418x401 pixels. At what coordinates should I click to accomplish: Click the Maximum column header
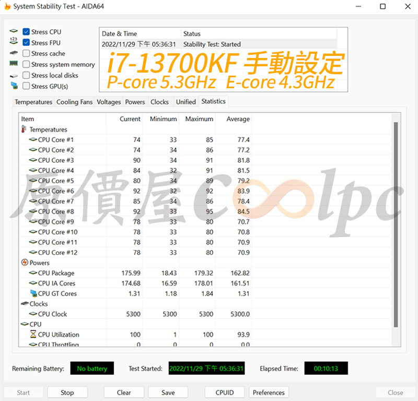pyautogui.click(x=198, y=119)
